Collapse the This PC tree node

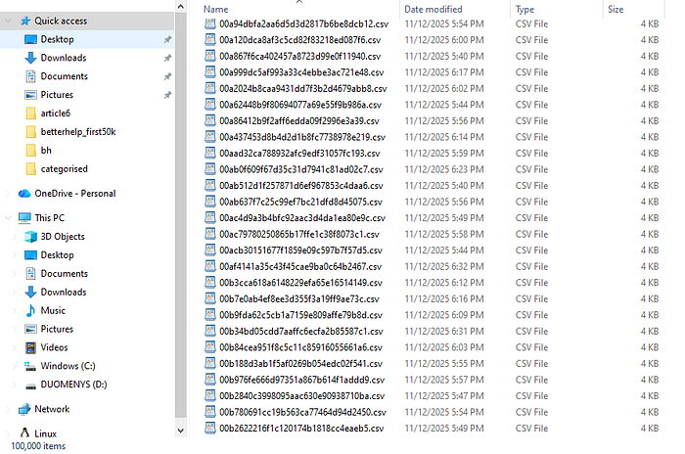[x=8, y=218]
